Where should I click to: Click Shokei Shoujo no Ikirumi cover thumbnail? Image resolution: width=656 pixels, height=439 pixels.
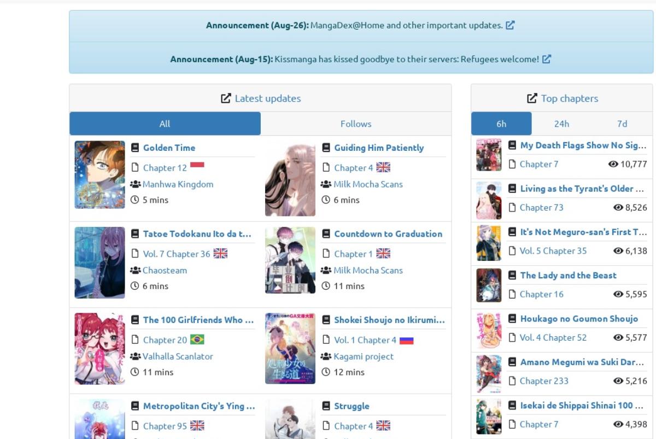point(290,348)
